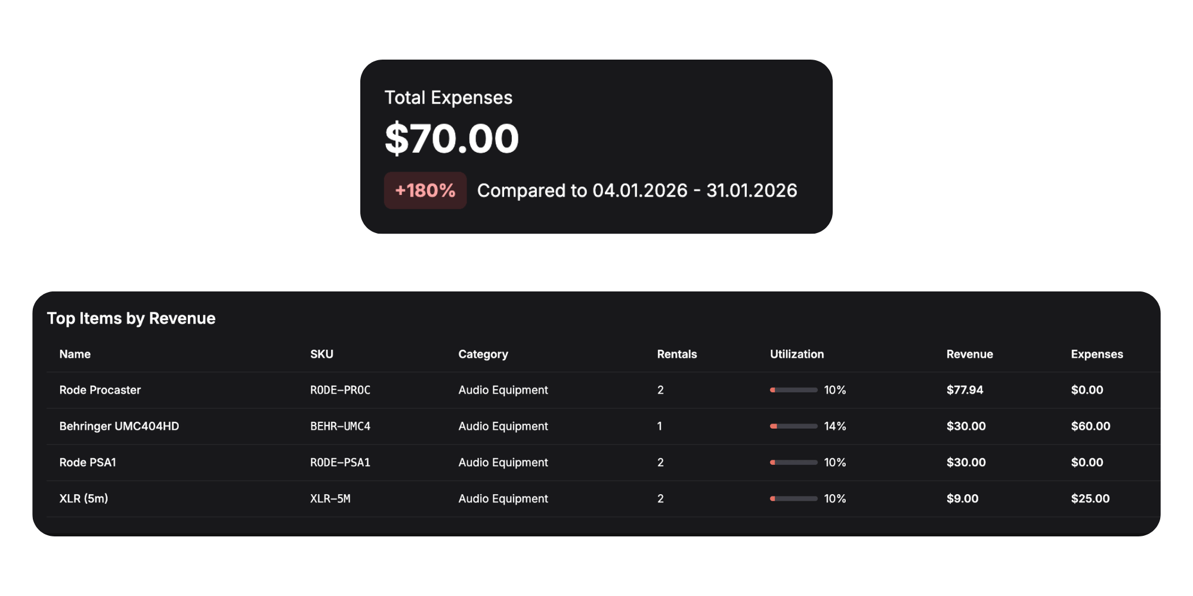Click the comparison period 04.01.2026 - 31.01.2026
The width and height of the screenshot is (1193, 596).
(x=636, y=190)
